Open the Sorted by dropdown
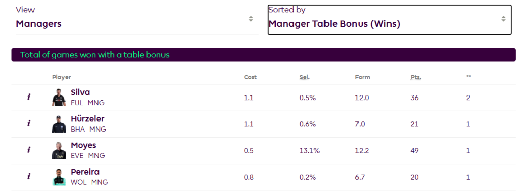Screen dimensions: 520x192 [x=389, y=19]
